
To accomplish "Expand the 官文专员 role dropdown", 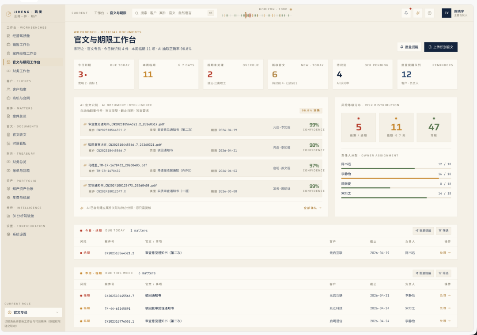I will (33, 312).
